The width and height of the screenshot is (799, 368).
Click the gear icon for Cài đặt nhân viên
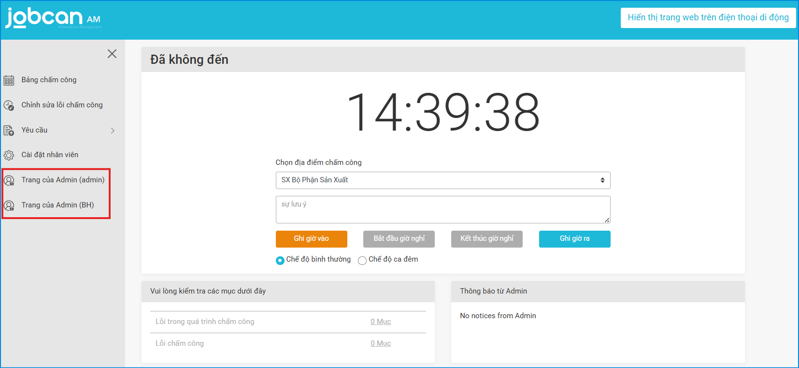[9, 155]
